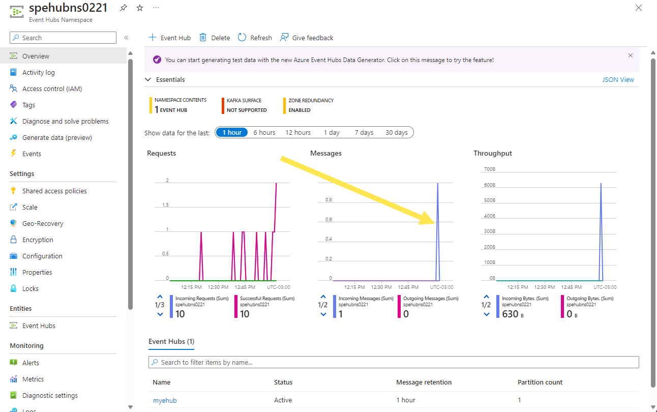Image resolution: width=657 pixels, height=412 pixels.
Task: Switch to the Event Hubs (1) tab
Action: [x=171, y=341]
